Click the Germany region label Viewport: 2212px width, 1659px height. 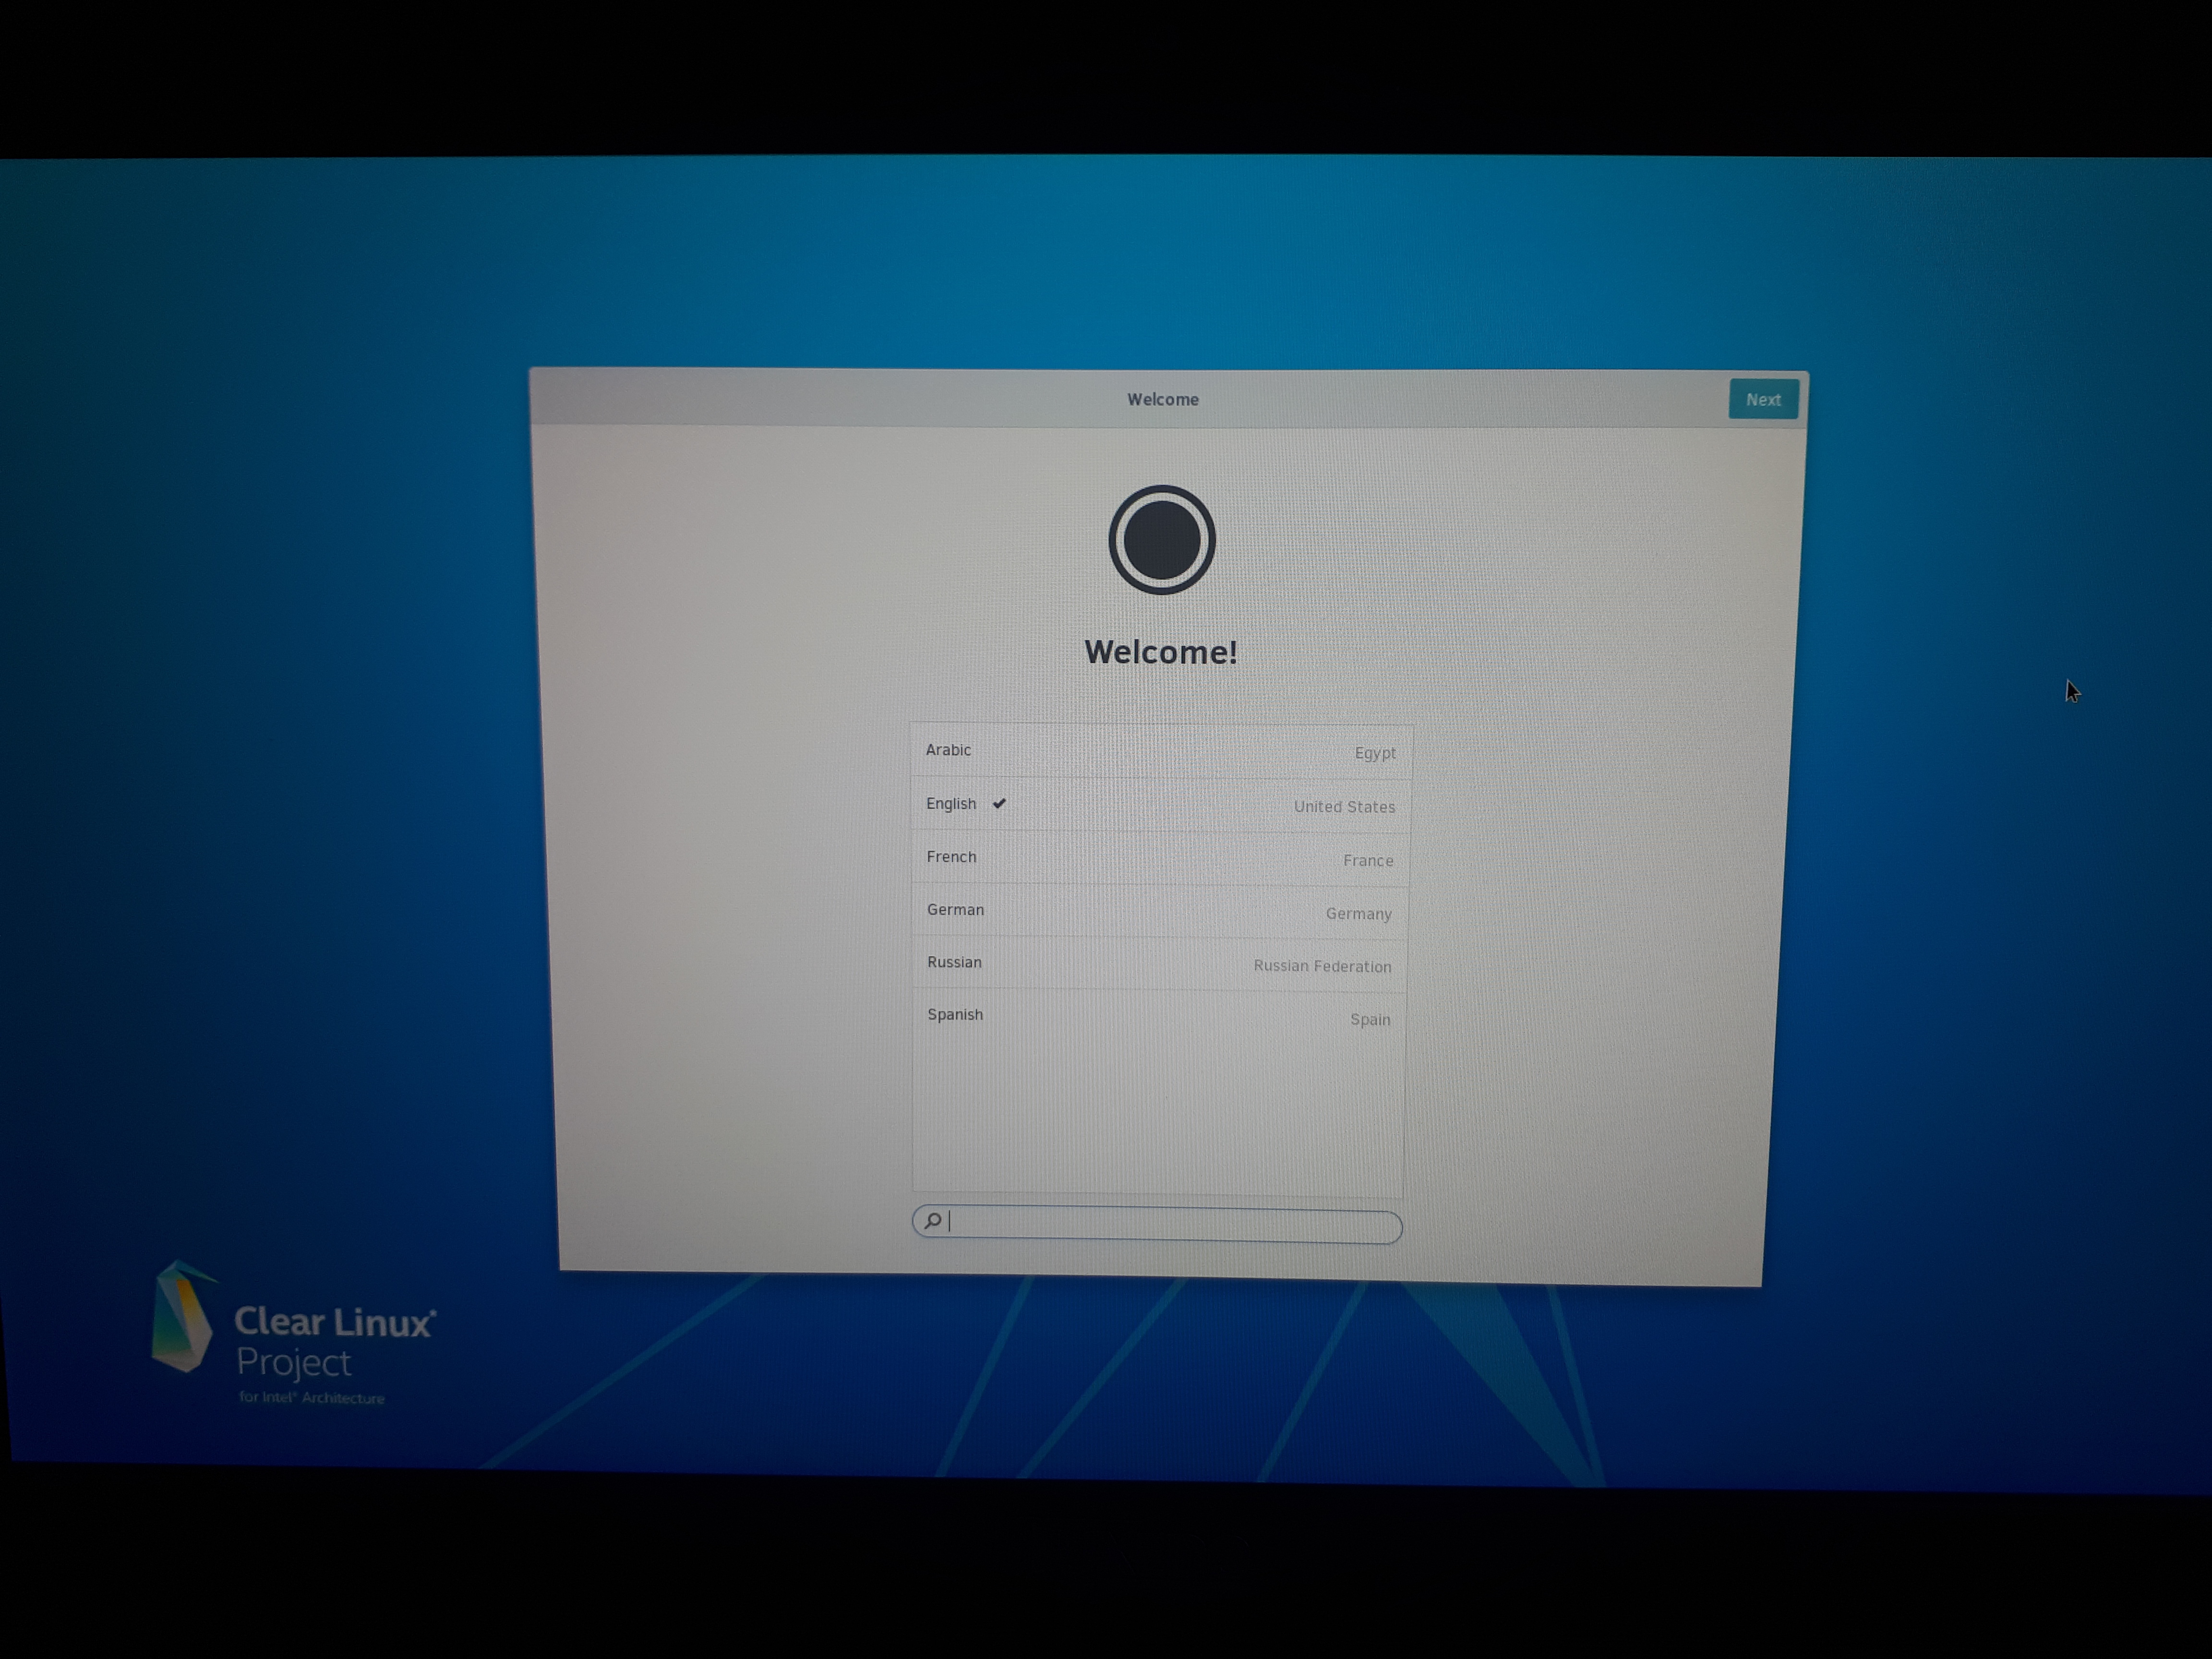coord(1358,914)
